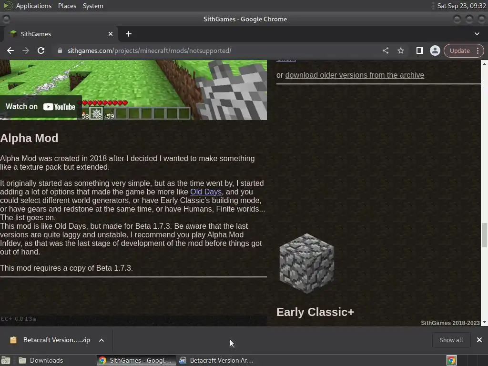Click the cobblestone block image
Viewport: 488px width, 366px height.
[306, 263]
